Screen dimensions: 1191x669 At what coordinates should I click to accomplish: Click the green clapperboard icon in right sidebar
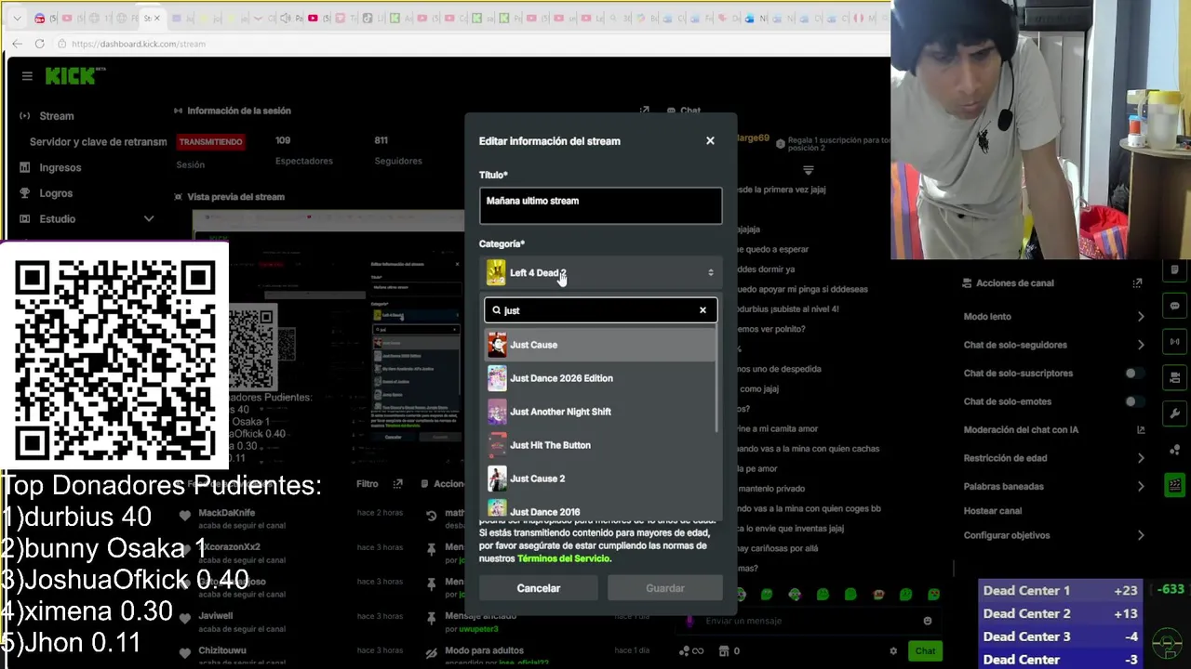coord(1174,485)
